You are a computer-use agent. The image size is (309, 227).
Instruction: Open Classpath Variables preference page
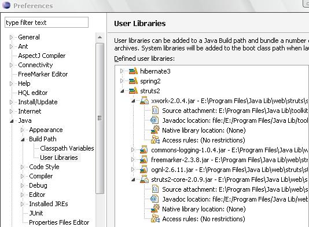tap(67, 148)
